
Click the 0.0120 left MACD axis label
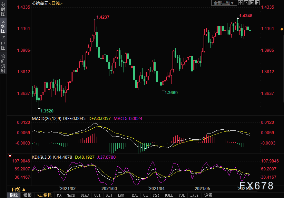(23, 122)
